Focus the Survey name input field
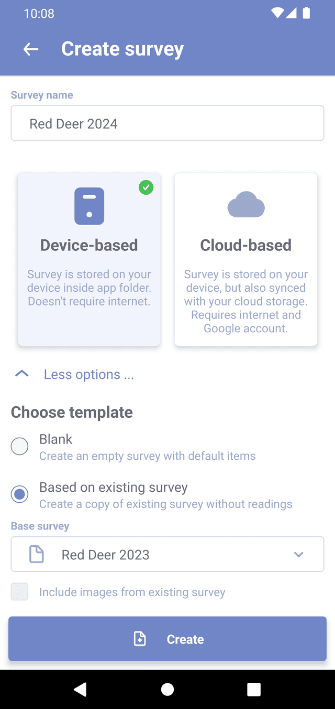The height and width of the screenshot is (709, 335). [167, 123]
